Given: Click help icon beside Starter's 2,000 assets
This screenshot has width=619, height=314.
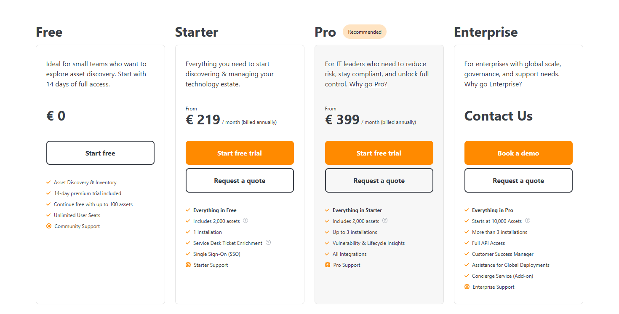Looking at the screenshot, I should coord(245,220).
